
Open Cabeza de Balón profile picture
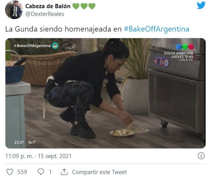coord(14,10)
